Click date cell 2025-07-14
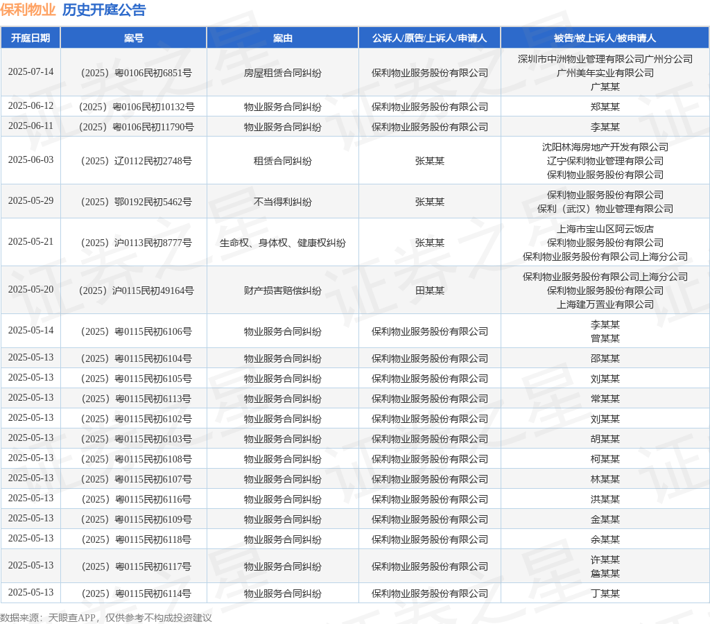Screen dimensions: 710x624 pyautogui.click(x=31, y=71)
